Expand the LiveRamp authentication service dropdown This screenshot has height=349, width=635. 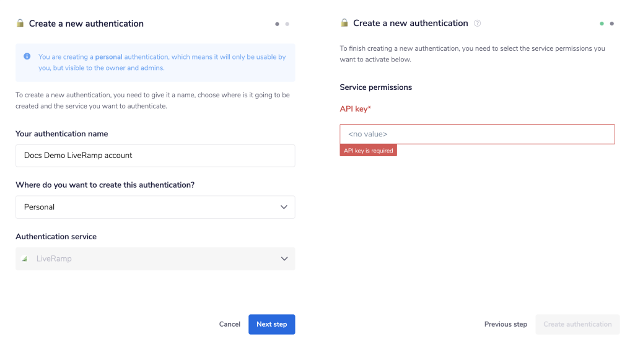pos(155,258)
